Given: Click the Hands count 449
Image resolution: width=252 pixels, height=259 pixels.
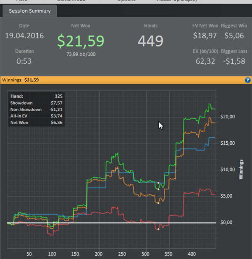Looking at the screenshot, I should 150,41.
